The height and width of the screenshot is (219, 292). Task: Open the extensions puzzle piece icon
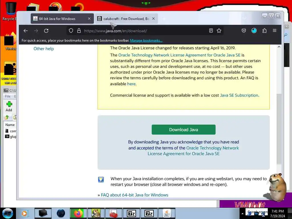pos(264,31)
